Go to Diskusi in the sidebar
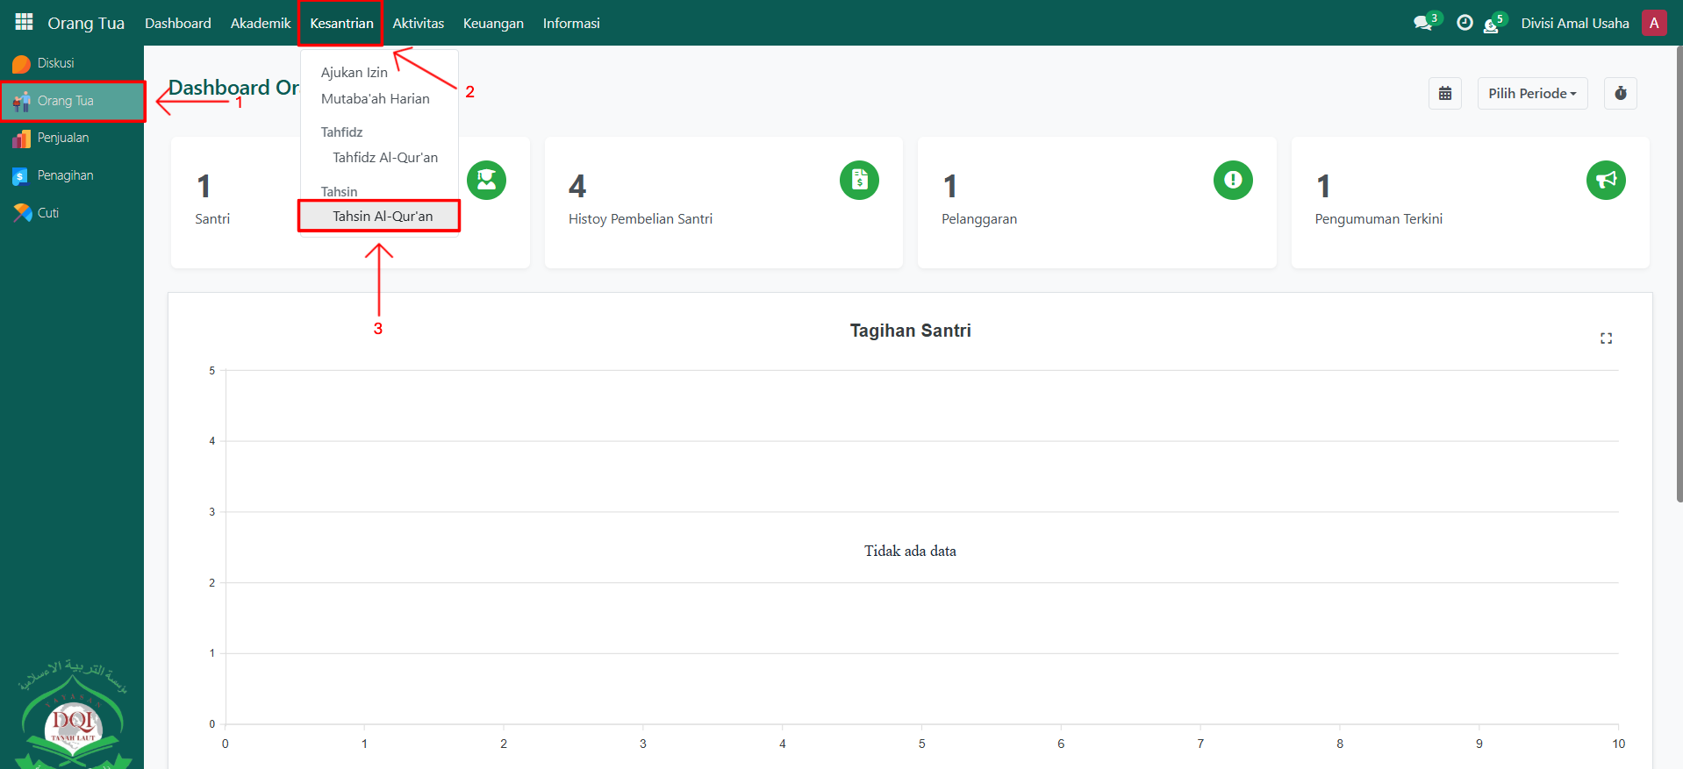 point(55,63)
